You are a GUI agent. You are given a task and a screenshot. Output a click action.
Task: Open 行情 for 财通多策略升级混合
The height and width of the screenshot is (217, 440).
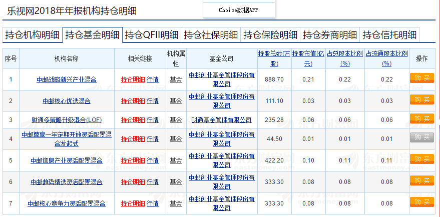(152, 120)
